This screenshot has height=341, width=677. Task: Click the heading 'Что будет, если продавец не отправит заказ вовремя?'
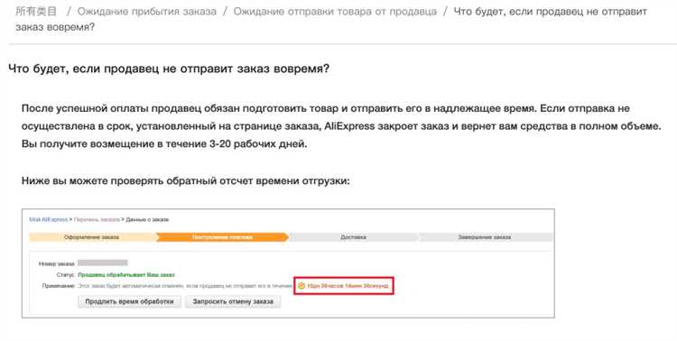point(169,69)
